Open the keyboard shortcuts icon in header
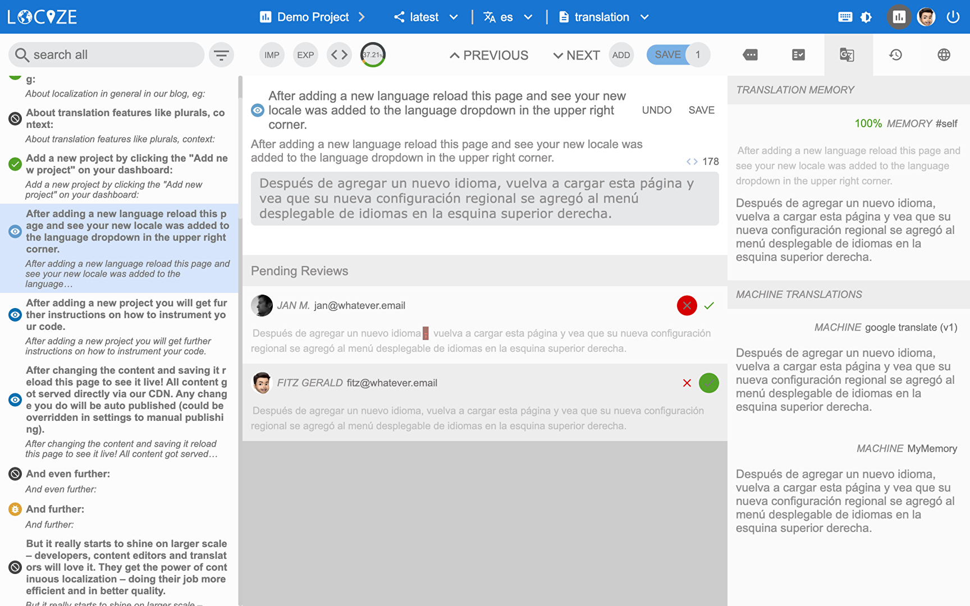This screenshot has height=606, width=970. click(845, 17)
